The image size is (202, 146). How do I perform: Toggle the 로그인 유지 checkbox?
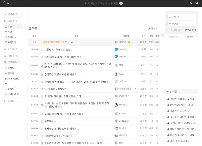169,30
